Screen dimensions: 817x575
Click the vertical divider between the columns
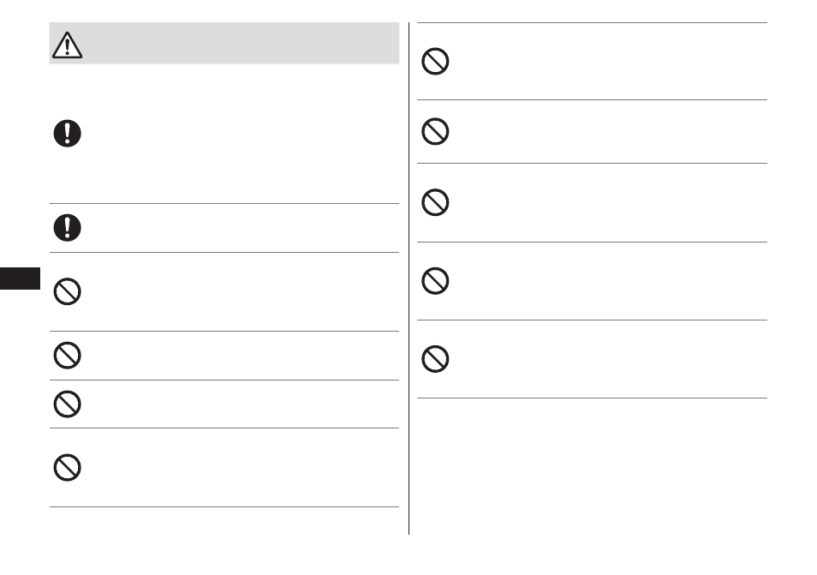409,279
